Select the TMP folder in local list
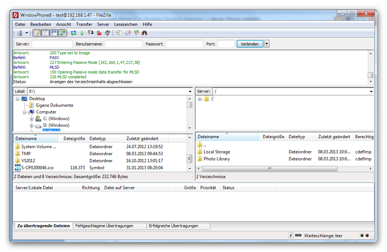387x252 pixels. click(26, 153)
